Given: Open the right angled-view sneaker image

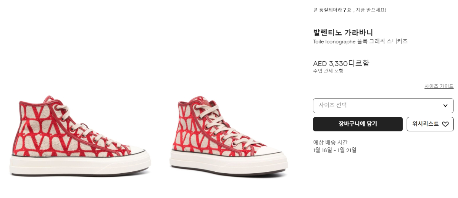Looking at the screenshot, I should (x=228, y=137).
